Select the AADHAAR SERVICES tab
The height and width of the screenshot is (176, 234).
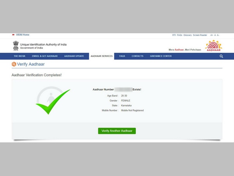[x=101, y=56]
